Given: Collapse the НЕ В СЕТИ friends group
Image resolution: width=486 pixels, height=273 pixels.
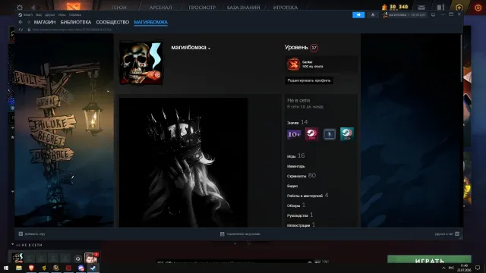Looking at the screenshot, I should [12, 244].
